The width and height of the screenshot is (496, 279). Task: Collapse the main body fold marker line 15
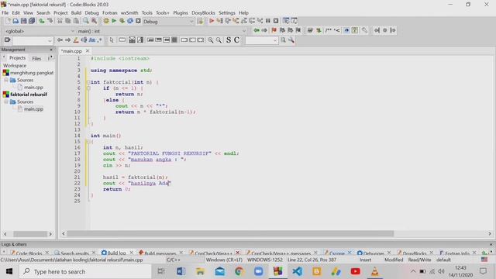88,142
